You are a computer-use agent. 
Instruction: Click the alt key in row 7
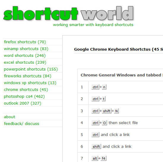[x=95, y=158]
